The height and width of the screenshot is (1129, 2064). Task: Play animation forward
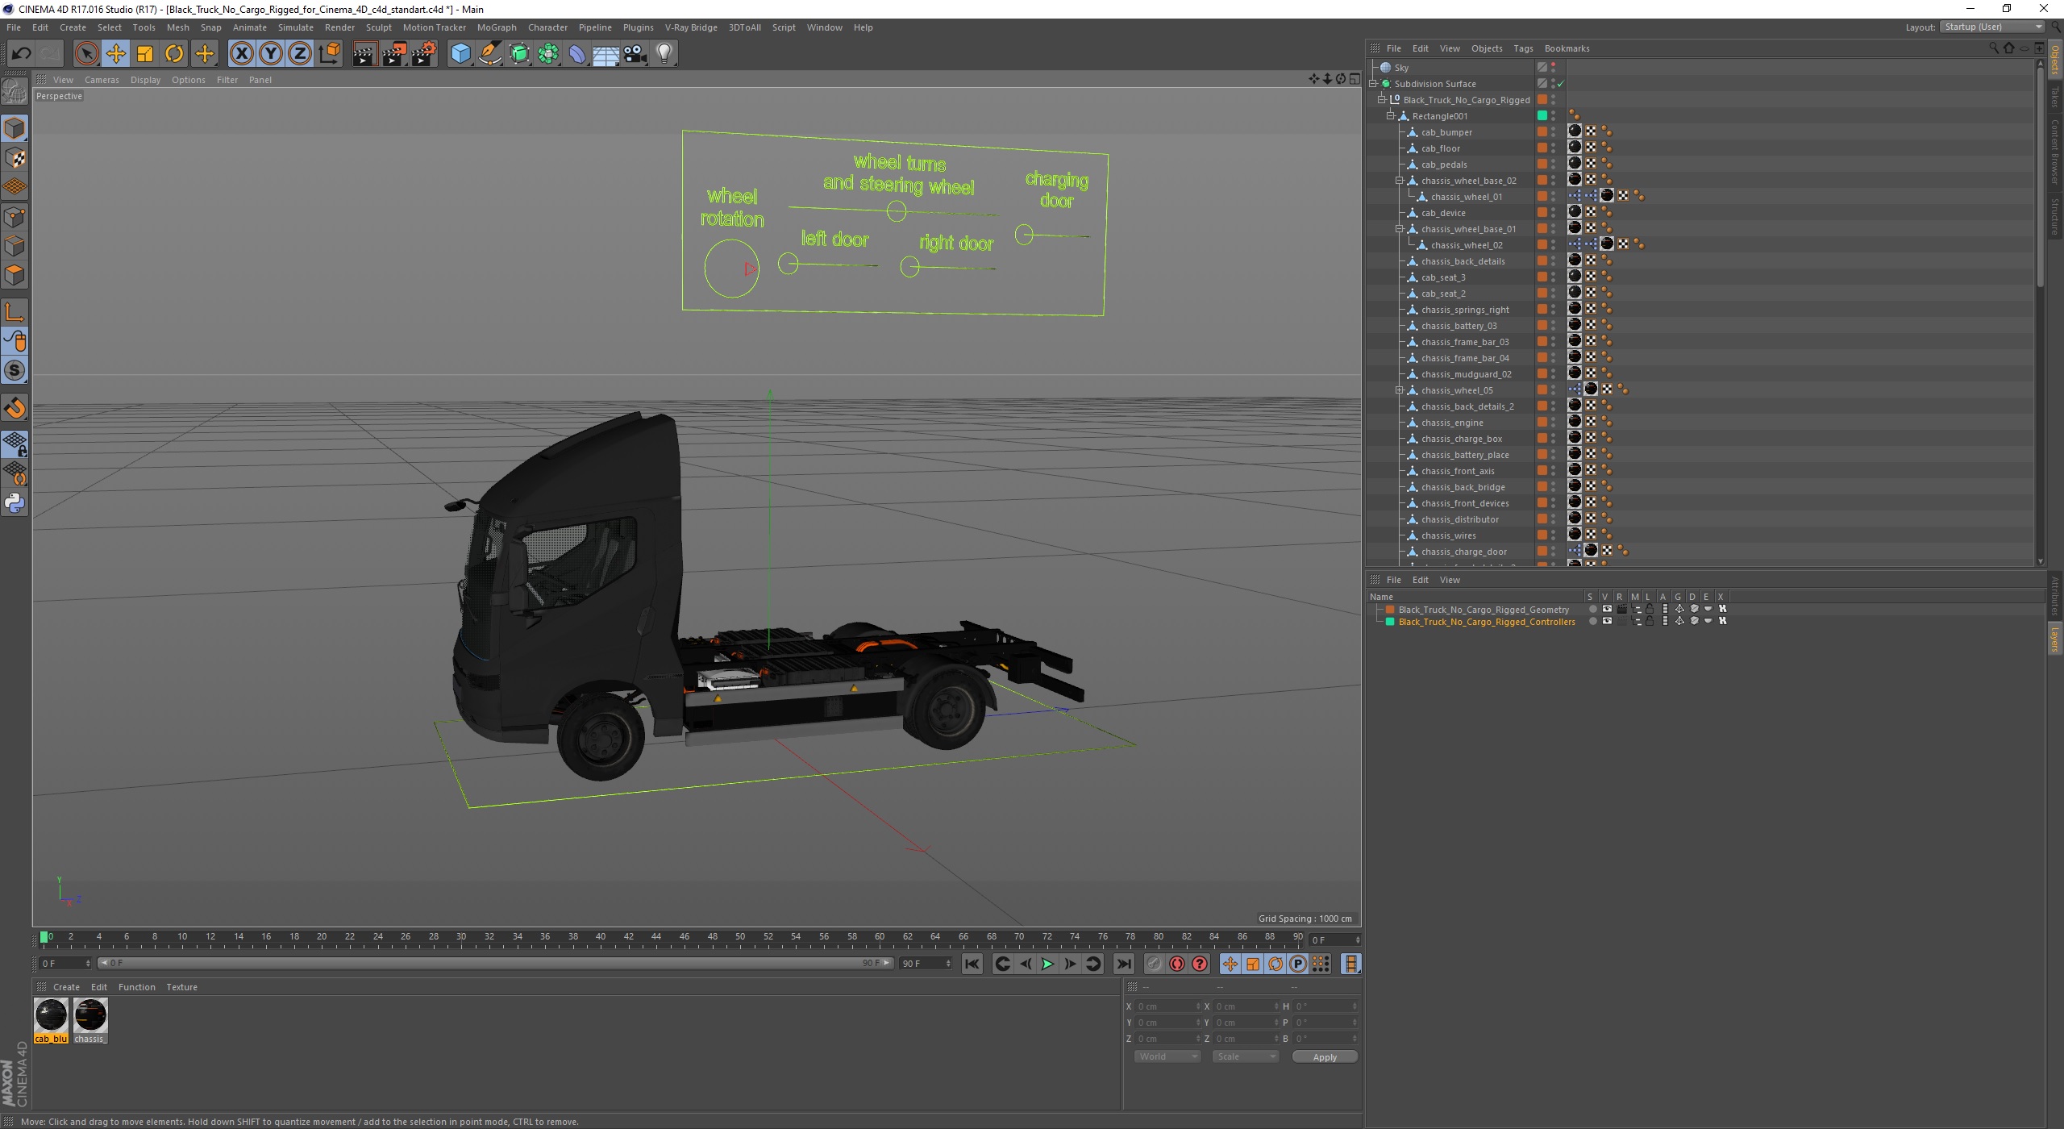tap(1047, 964)
